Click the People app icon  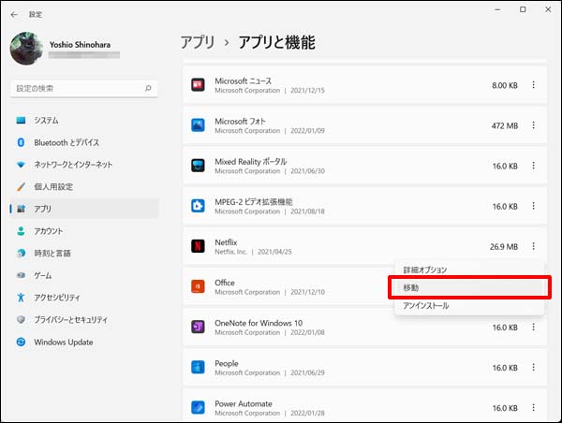(x=198, y=368)
